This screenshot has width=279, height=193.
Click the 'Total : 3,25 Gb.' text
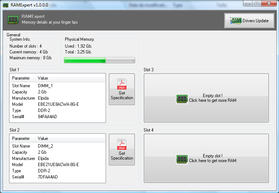click(x=78, y=52)
